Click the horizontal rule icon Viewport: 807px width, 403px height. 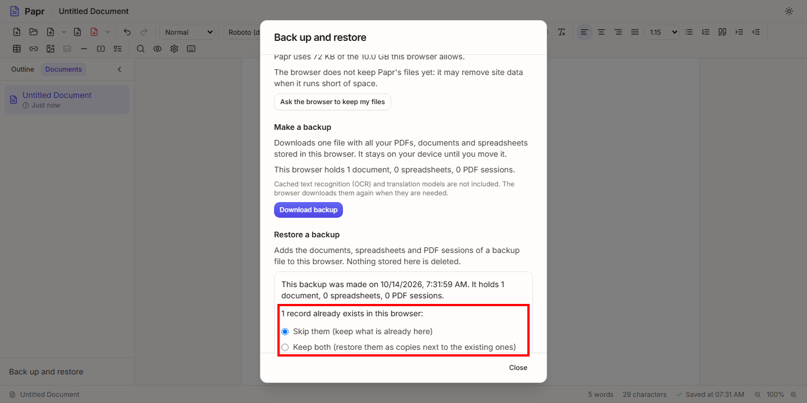pos(84,49)
